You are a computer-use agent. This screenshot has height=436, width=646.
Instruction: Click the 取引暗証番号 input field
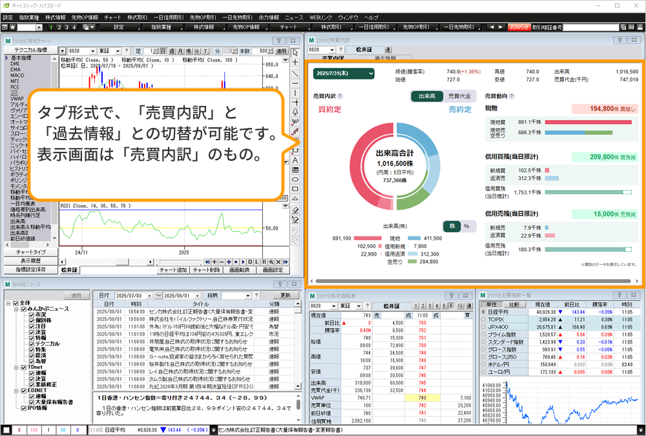point(591,27)
